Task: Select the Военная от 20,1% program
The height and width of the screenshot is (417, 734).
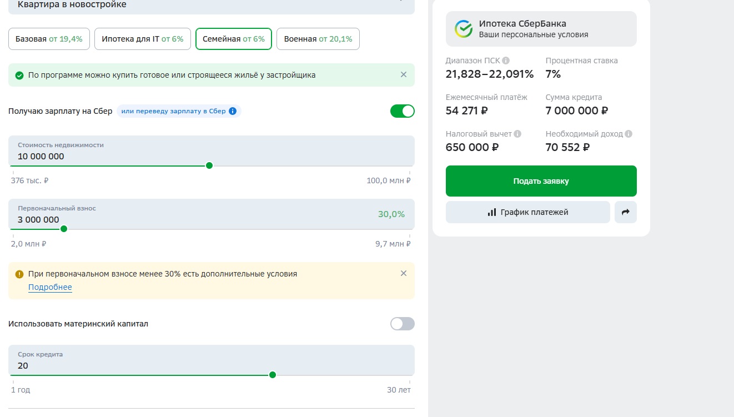Action: (318, 39)
